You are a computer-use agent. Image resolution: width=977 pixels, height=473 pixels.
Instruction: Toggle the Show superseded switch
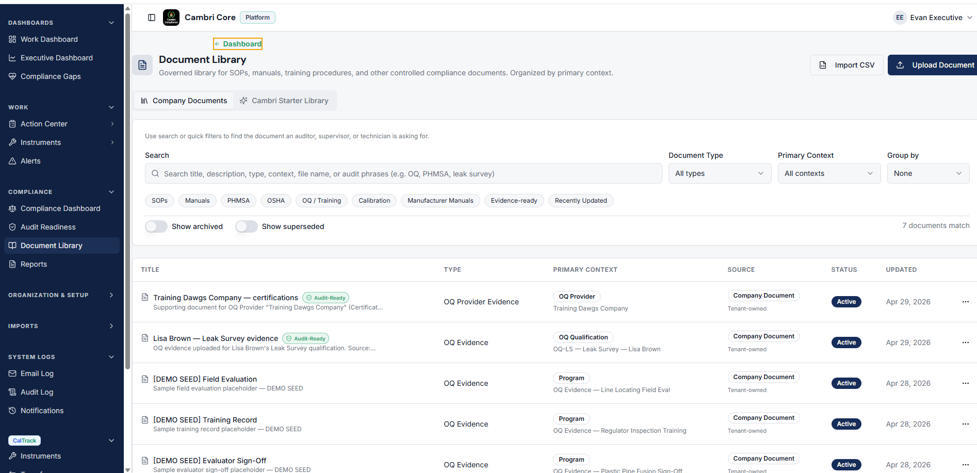(247, 226)
